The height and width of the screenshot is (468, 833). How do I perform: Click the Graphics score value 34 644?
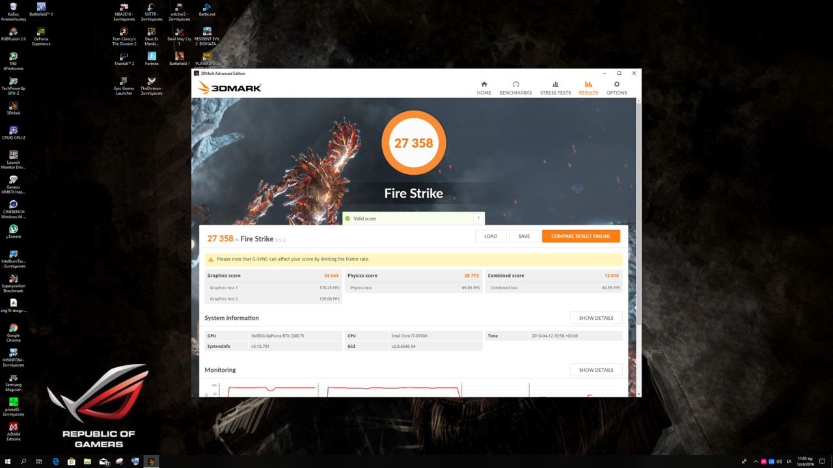click(x=331, y=276)
